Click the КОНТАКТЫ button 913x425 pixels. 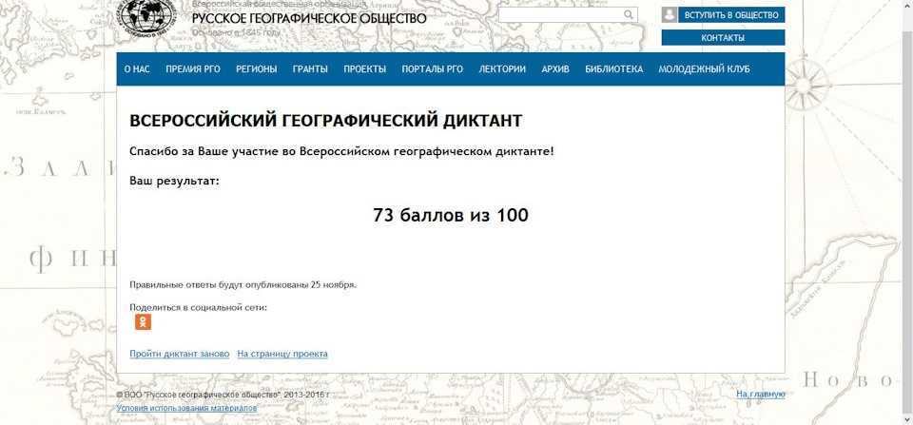pos(723,38)
